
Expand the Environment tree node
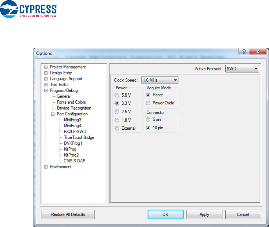click(x=46, y=167)
